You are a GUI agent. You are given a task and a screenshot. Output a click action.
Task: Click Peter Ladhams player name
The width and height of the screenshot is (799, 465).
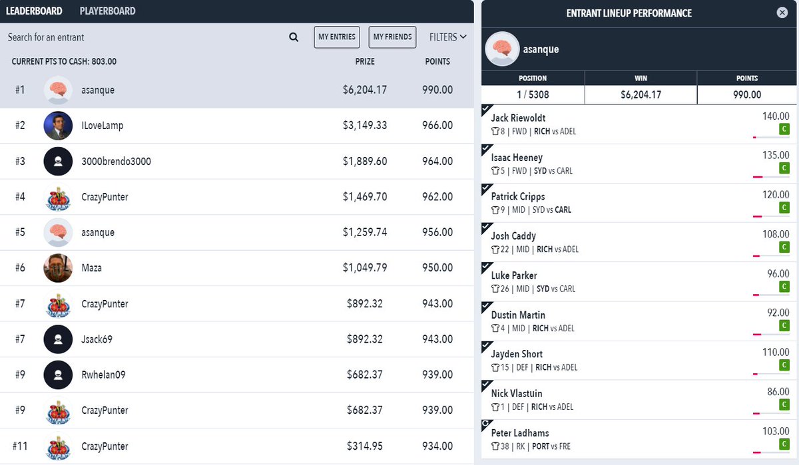(519, 433)
